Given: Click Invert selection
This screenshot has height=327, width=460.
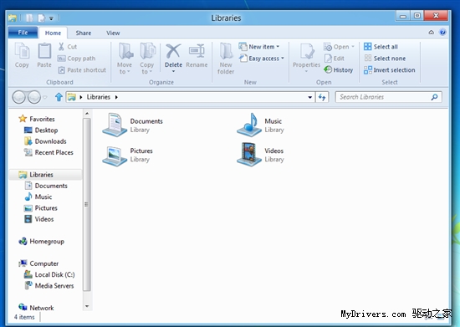Looking at the screenshot, I should click(x=389, y=70).
